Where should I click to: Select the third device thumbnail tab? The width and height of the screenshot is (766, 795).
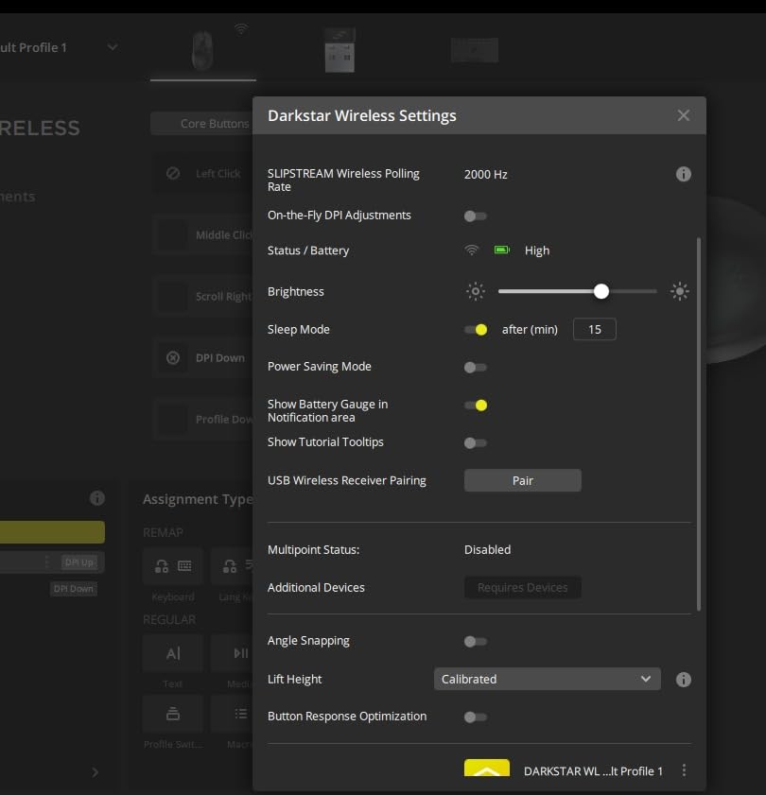click(x=475, y=50)
